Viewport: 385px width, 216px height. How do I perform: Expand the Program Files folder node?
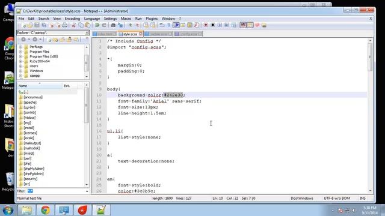[x=20, y=52]
